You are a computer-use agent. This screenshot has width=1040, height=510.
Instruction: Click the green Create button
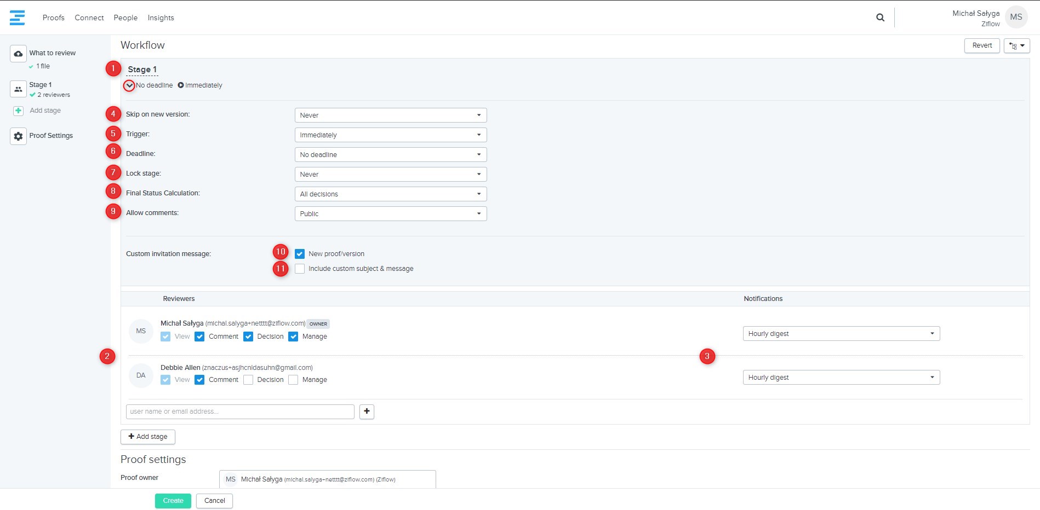(x=173, y=501)
